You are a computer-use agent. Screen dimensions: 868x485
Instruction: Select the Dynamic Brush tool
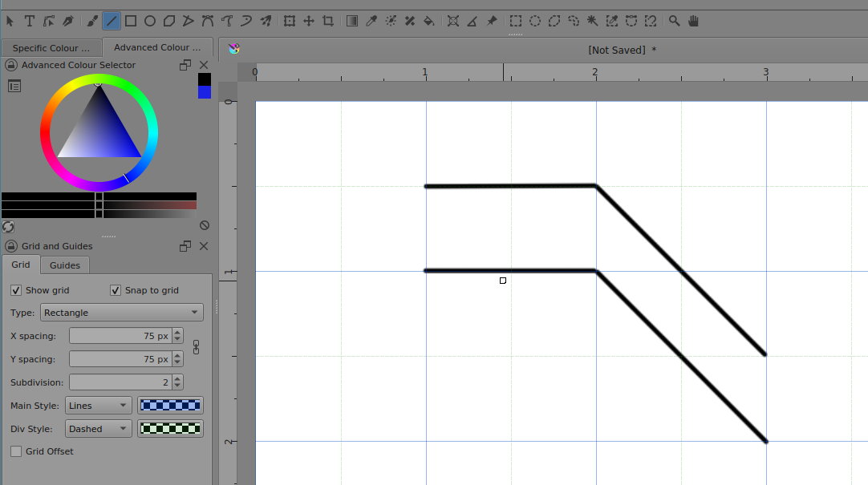tap(246, 21)
